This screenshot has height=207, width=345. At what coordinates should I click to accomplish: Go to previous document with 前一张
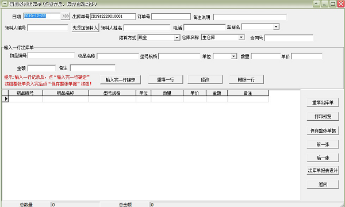coord(323,144)
